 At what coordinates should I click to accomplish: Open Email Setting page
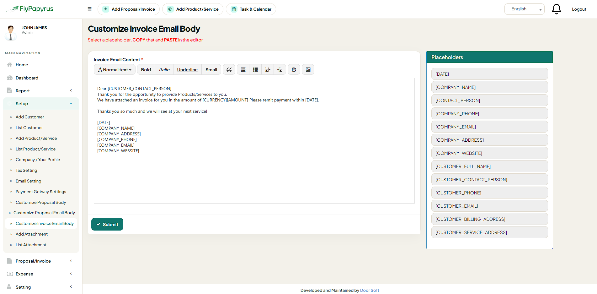point(29,181)
